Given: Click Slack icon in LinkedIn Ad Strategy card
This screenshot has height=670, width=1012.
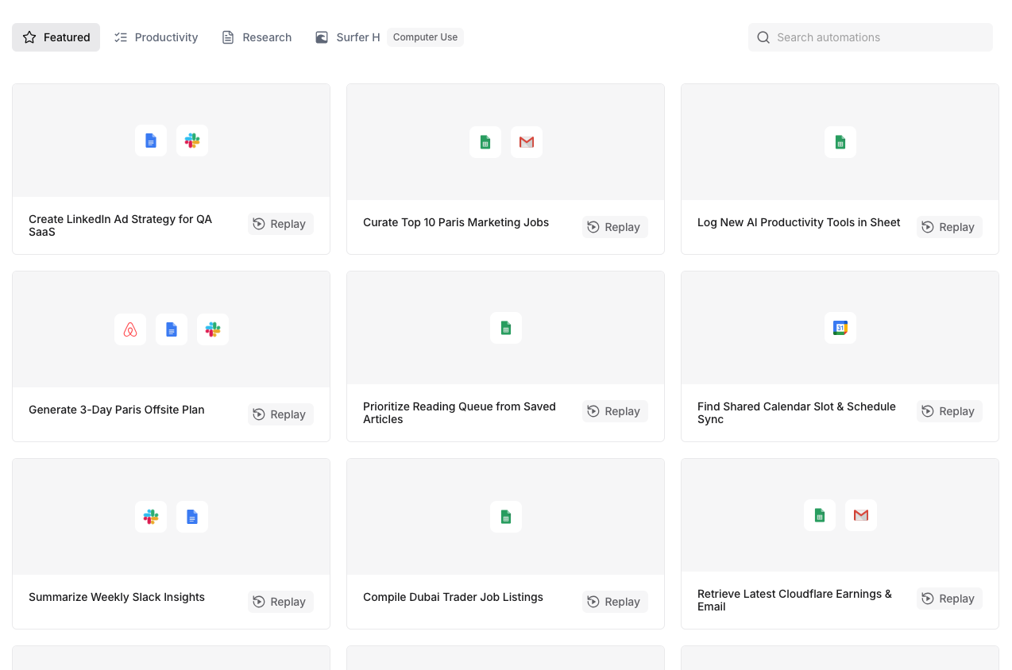Looking at the screenshot, I should [x=192, y=141].
